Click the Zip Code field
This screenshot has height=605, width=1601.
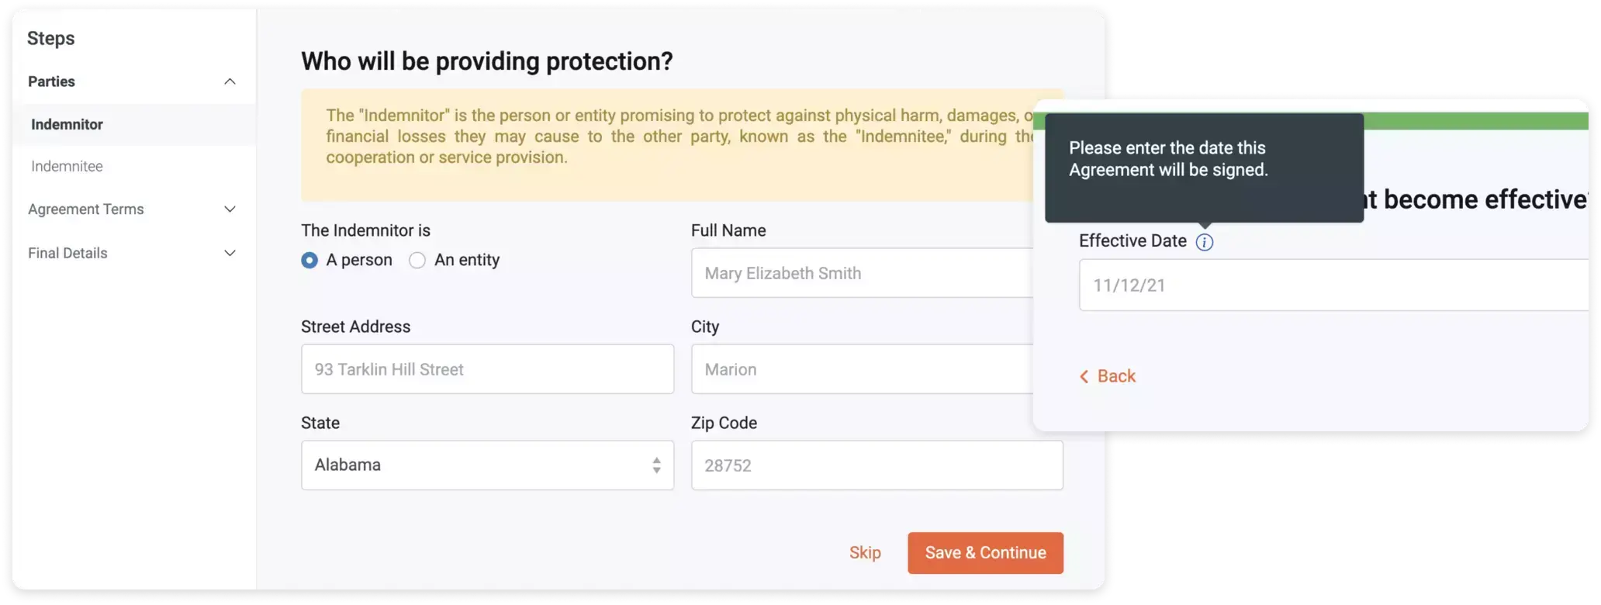[x=877, y=465]
